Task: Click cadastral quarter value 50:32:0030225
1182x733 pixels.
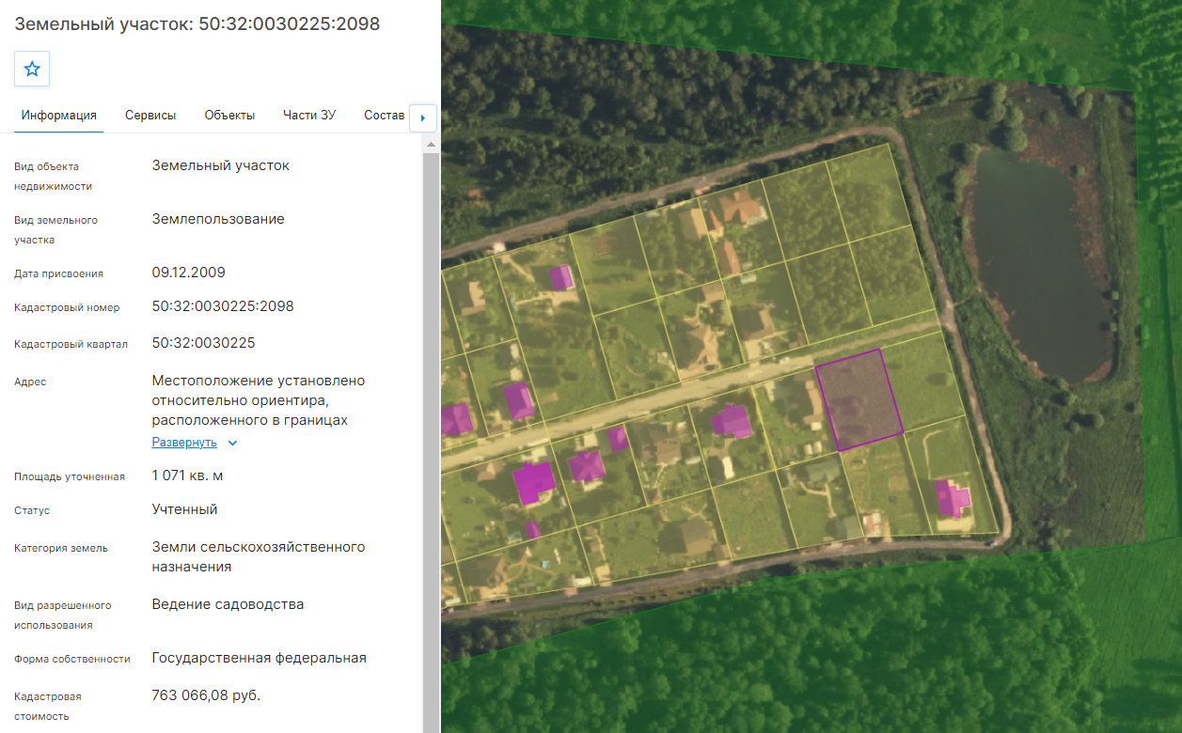Action: coord(203,343)
